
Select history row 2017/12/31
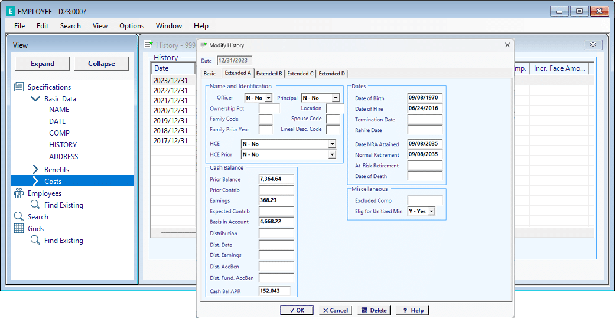171,140
